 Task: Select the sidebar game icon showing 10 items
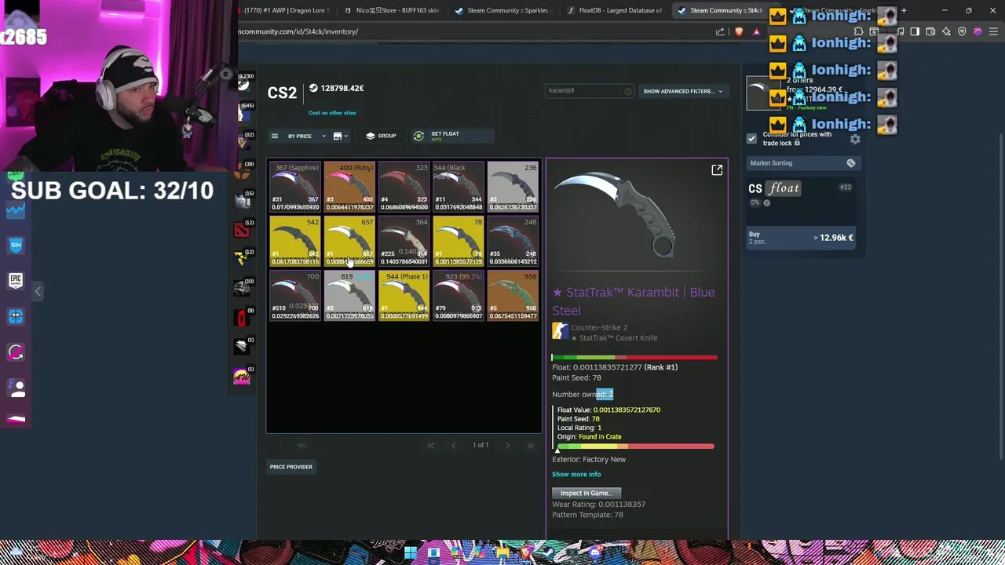[242, 288]
